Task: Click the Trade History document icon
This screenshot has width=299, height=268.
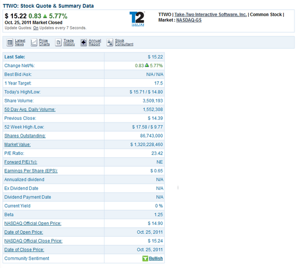Action: click(58, 43)
